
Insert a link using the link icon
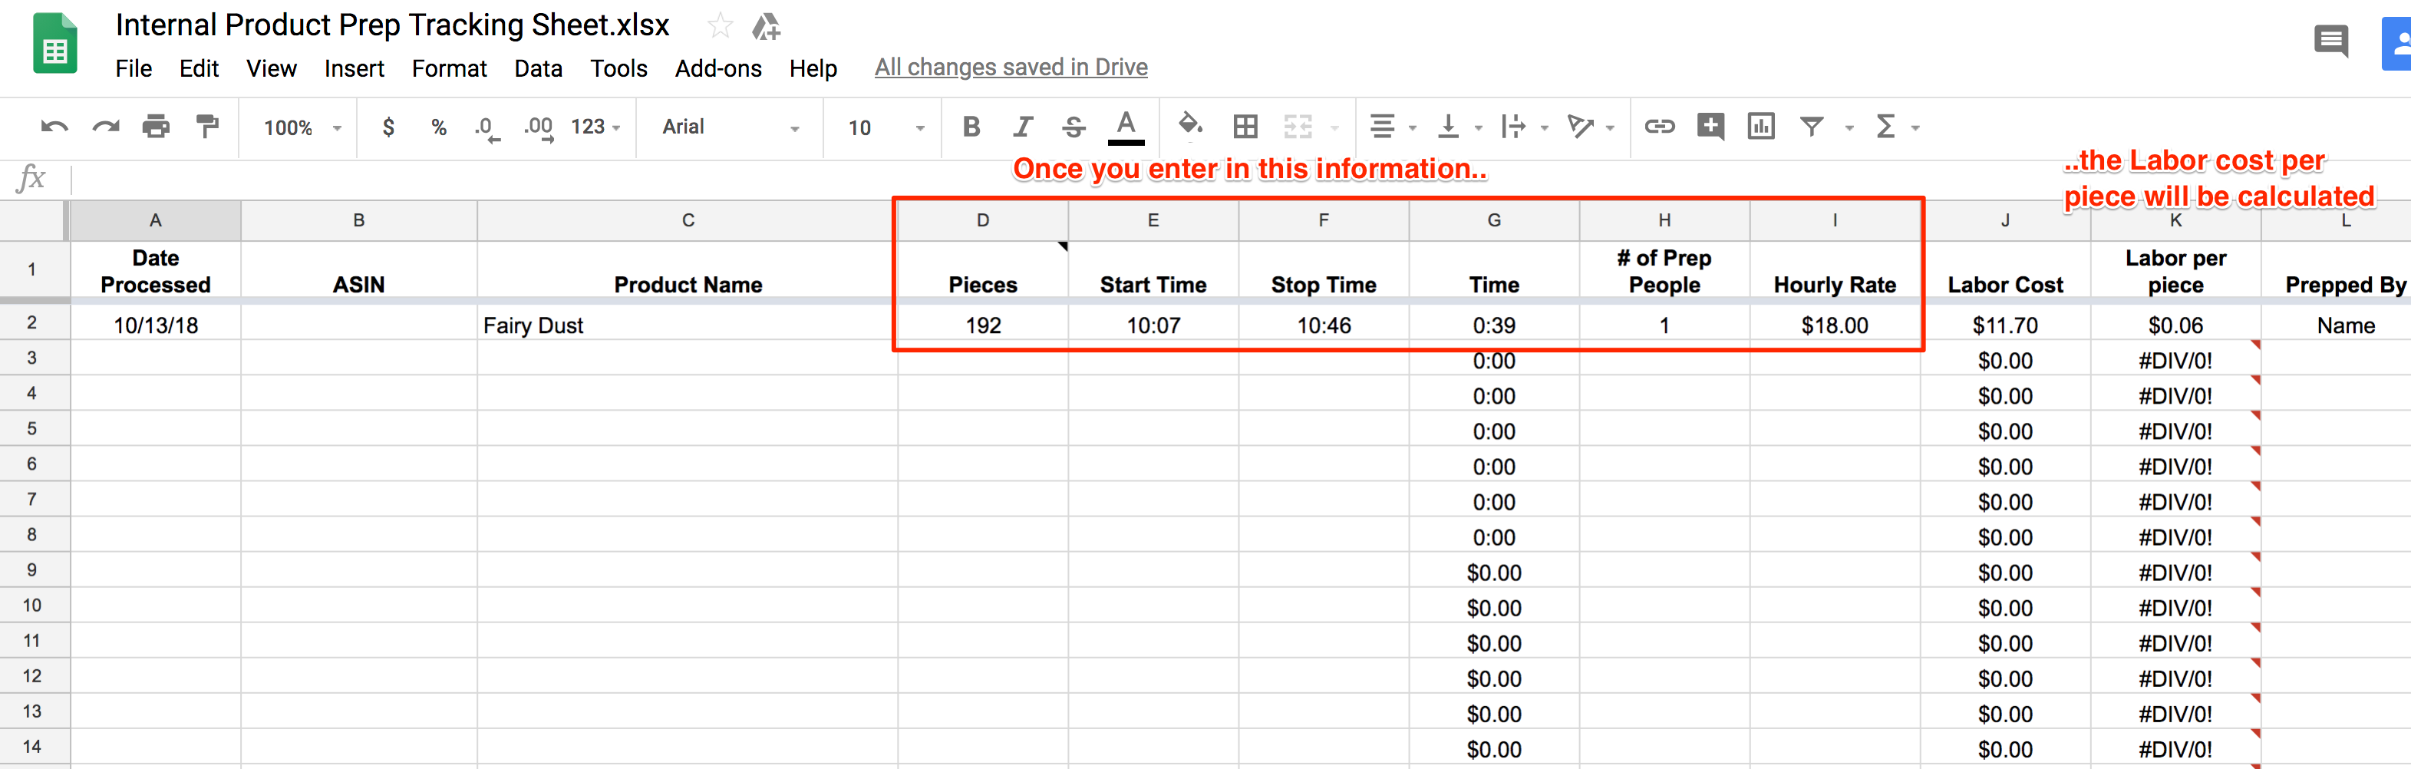coord(1661,127)
